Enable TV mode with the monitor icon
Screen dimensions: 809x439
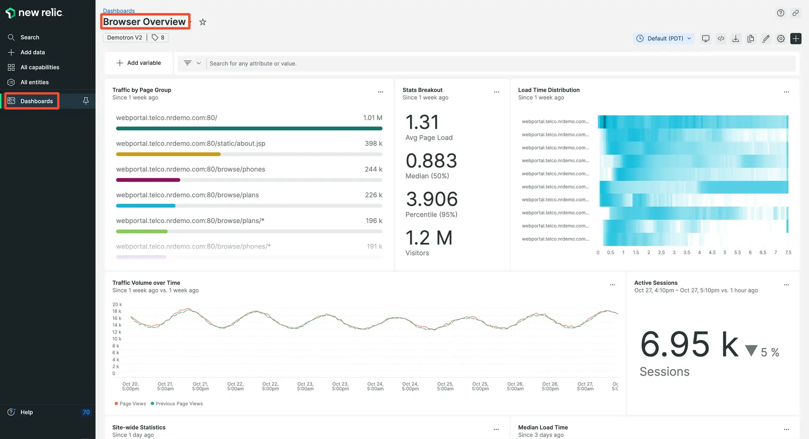coord(705,38)
